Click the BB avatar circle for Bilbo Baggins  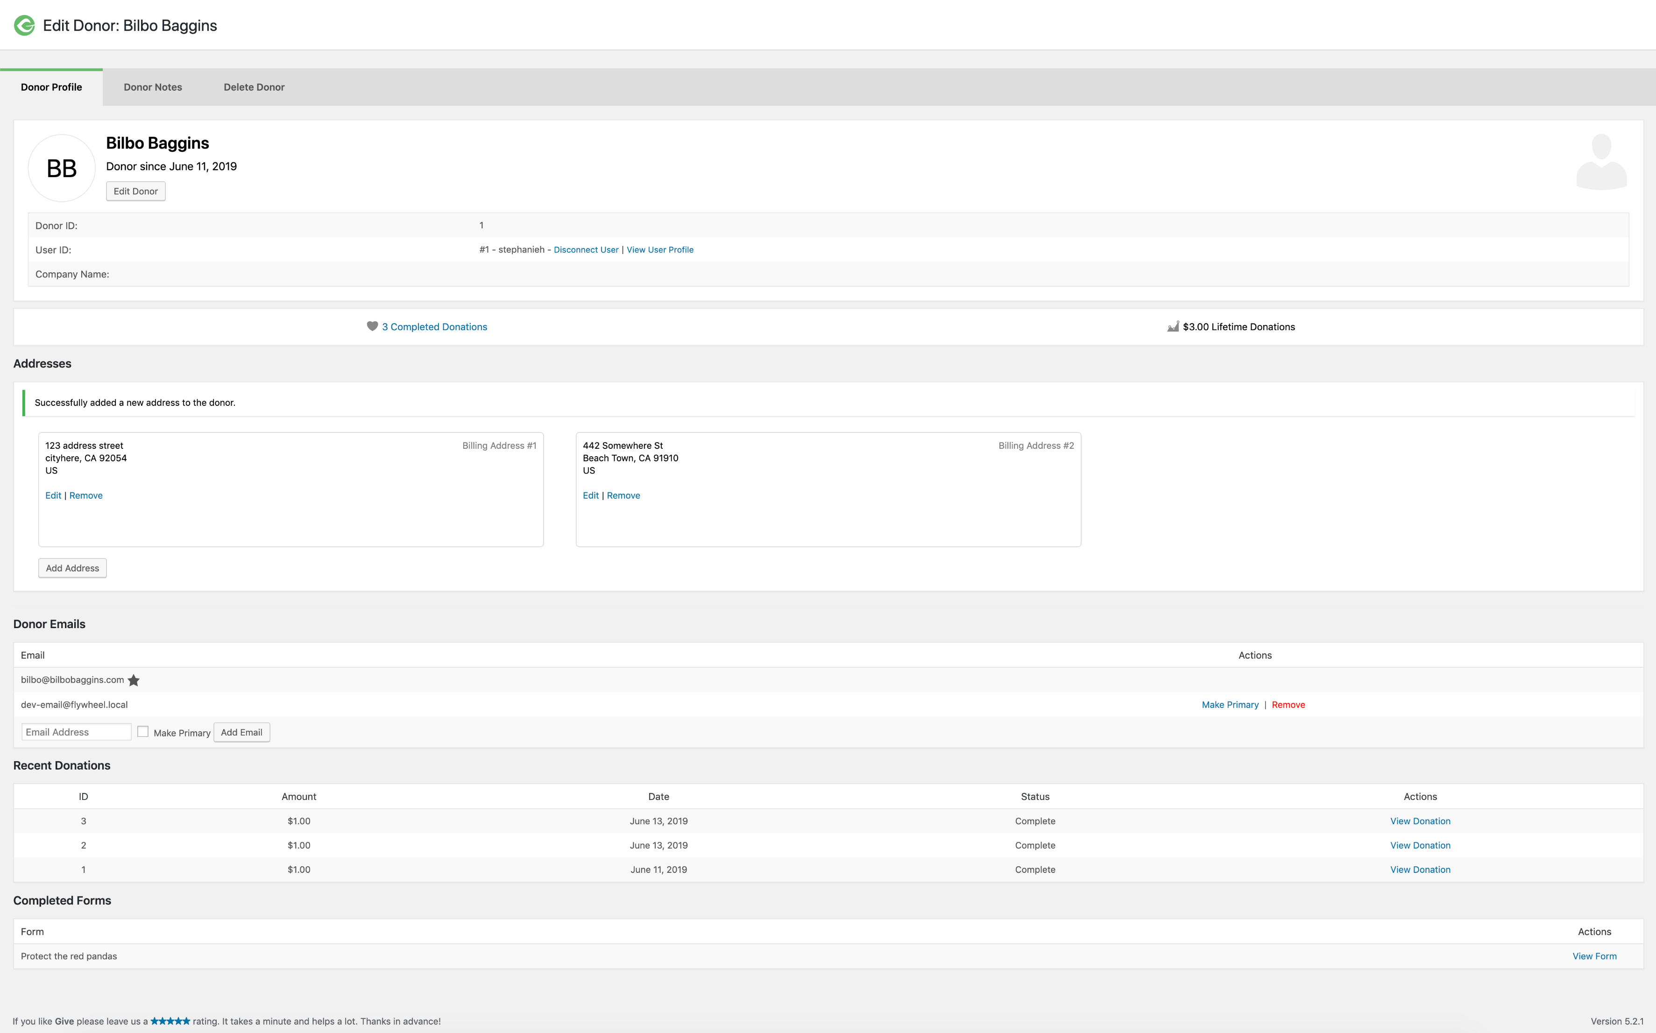tap(61, 167)
